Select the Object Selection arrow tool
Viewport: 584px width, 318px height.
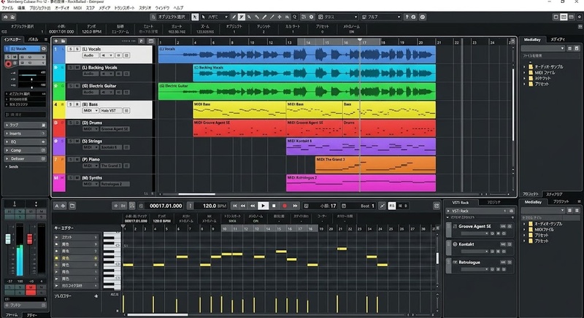tap(195, 17)
